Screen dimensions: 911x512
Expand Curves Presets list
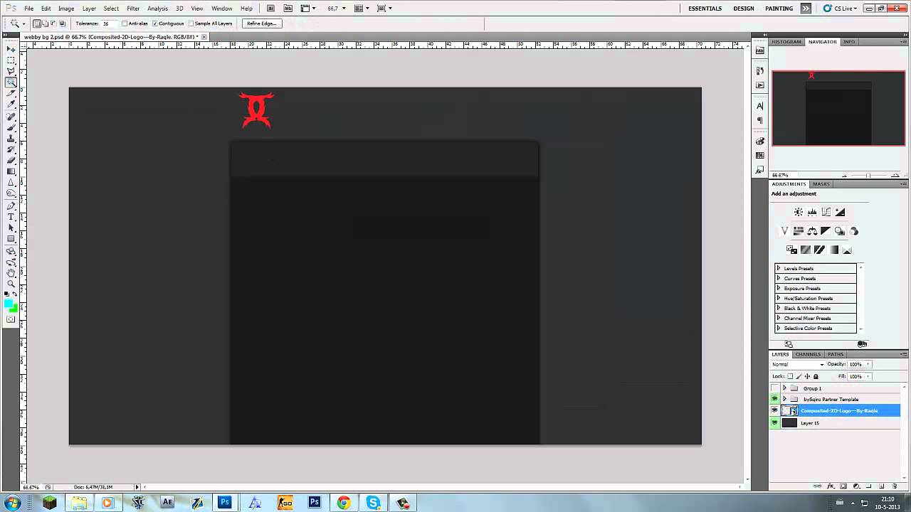(778, 278)
